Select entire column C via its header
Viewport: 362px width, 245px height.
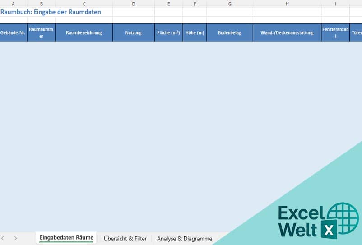click(84, 4)
